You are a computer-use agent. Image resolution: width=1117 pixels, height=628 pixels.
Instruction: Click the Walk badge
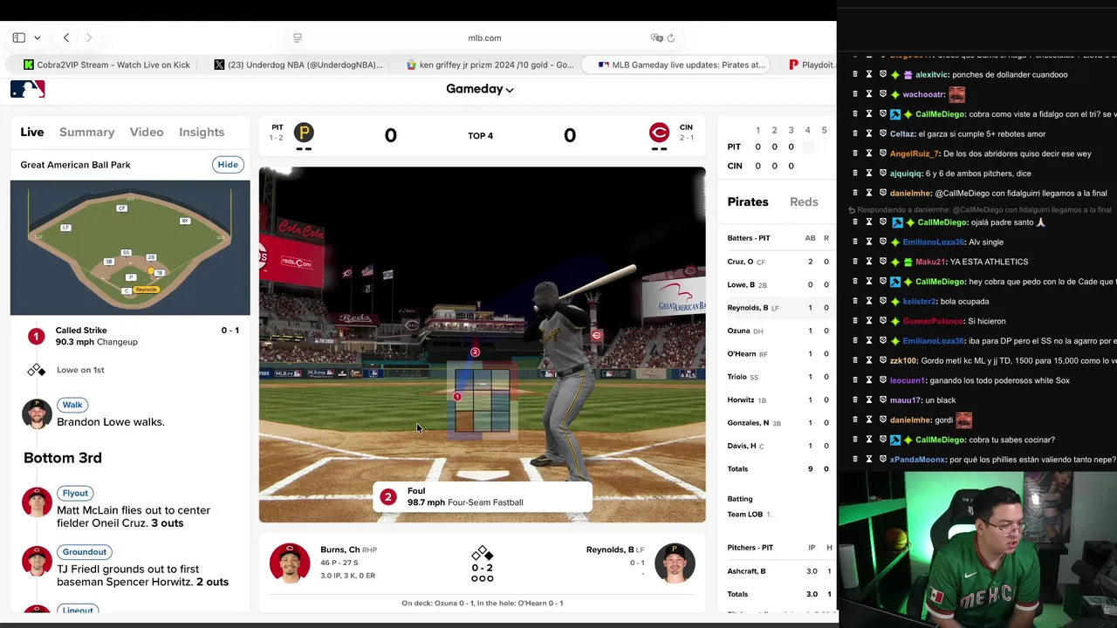coord(72,405)
